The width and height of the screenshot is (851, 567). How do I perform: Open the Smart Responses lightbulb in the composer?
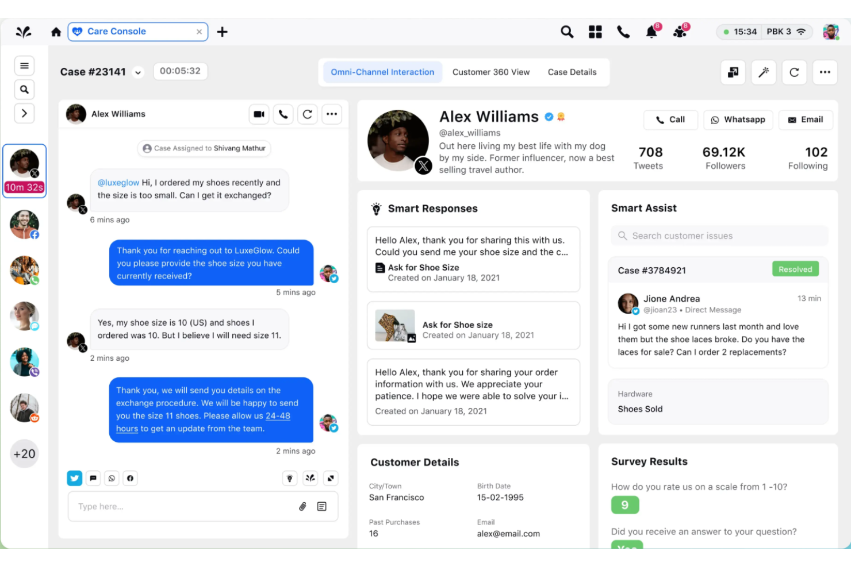click(290, 477)
